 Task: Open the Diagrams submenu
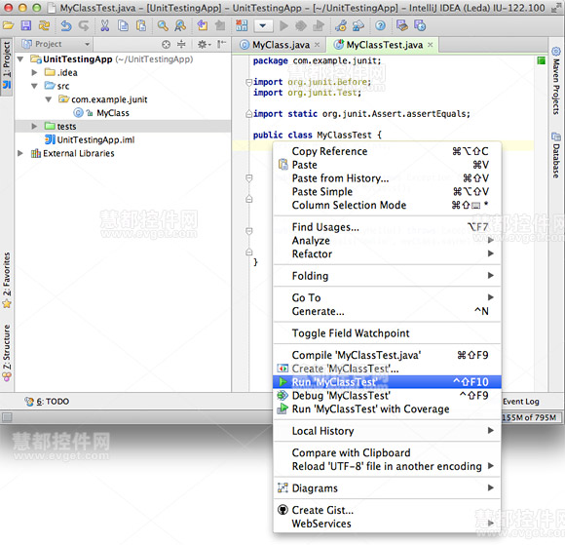[x=387, y=488]
